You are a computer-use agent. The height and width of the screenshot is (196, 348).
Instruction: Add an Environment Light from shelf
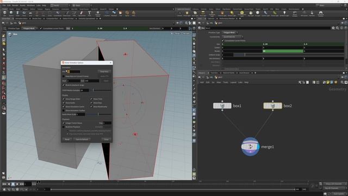pos(241,14)
